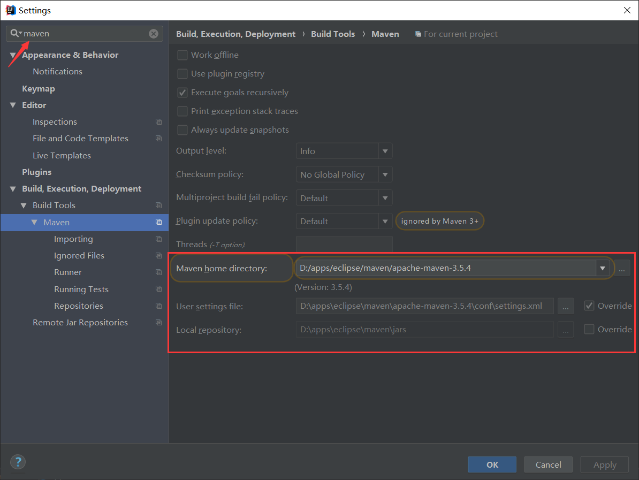The height and width of the screenshot is (480, 639).
Task: Click User settings file path field
Action: [424, 306]
